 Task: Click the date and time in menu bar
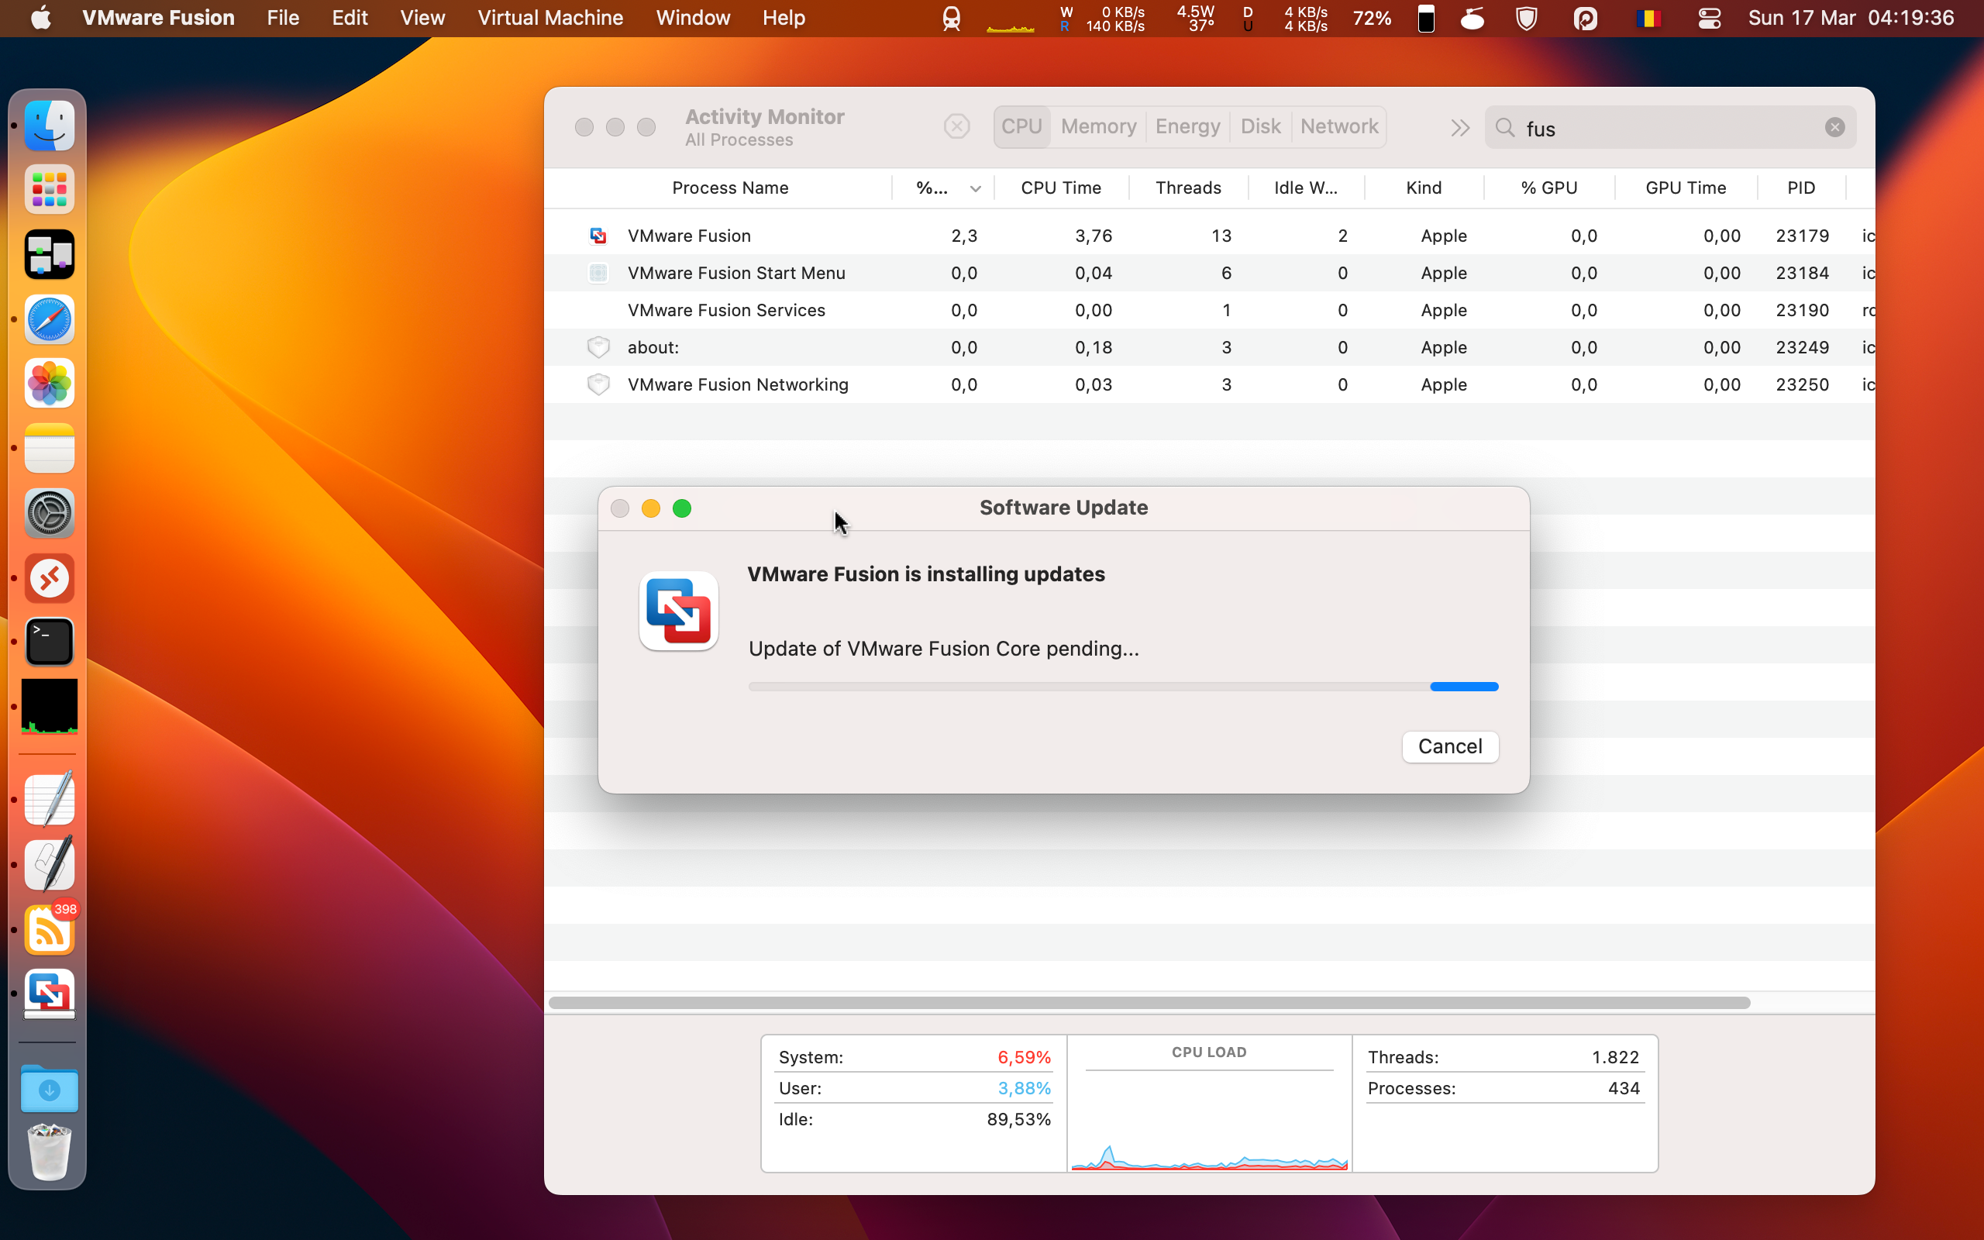(1851, 18)
